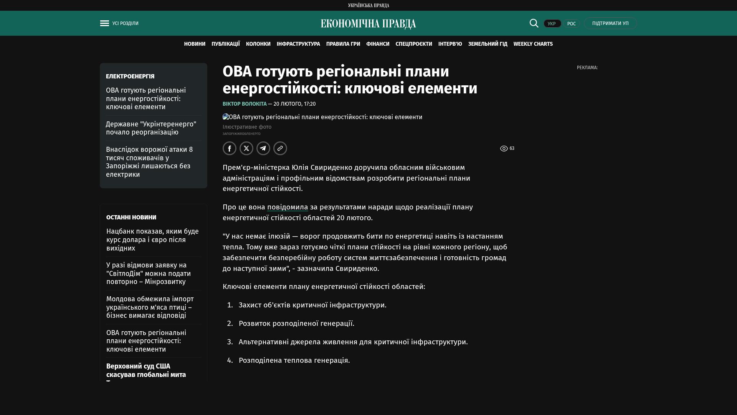Open the hamburger sections menu icon
Viewport: 737px width, 415px height.
(x=104, y=23)
